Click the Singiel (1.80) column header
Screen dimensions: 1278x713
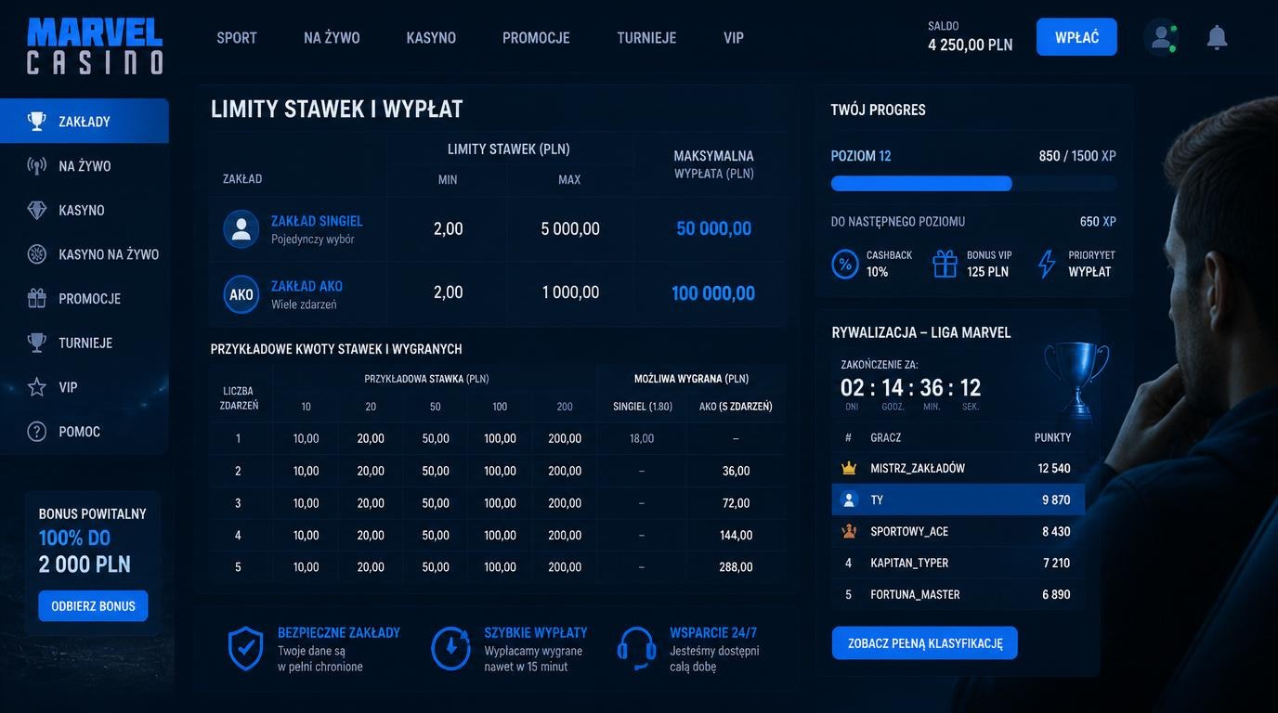click(x=642, y=407)
